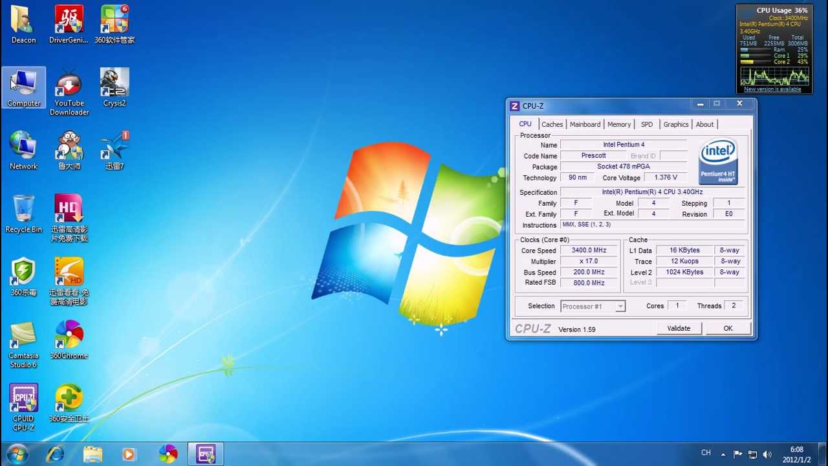Screen dimensions: 828x466
Task: Open the volume speaker tray icon
Action: coord(767,454)
